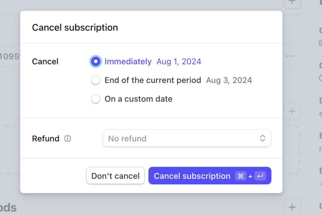Click the plus button beside the 'ods' heading
The width and height of the screenshot is (322, 215).
click(x=292, y=207)
